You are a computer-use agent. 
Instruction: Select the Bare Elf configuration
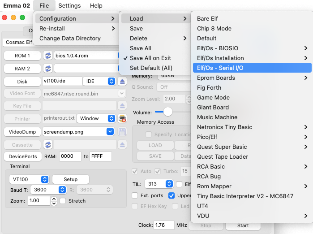point(252,18)
